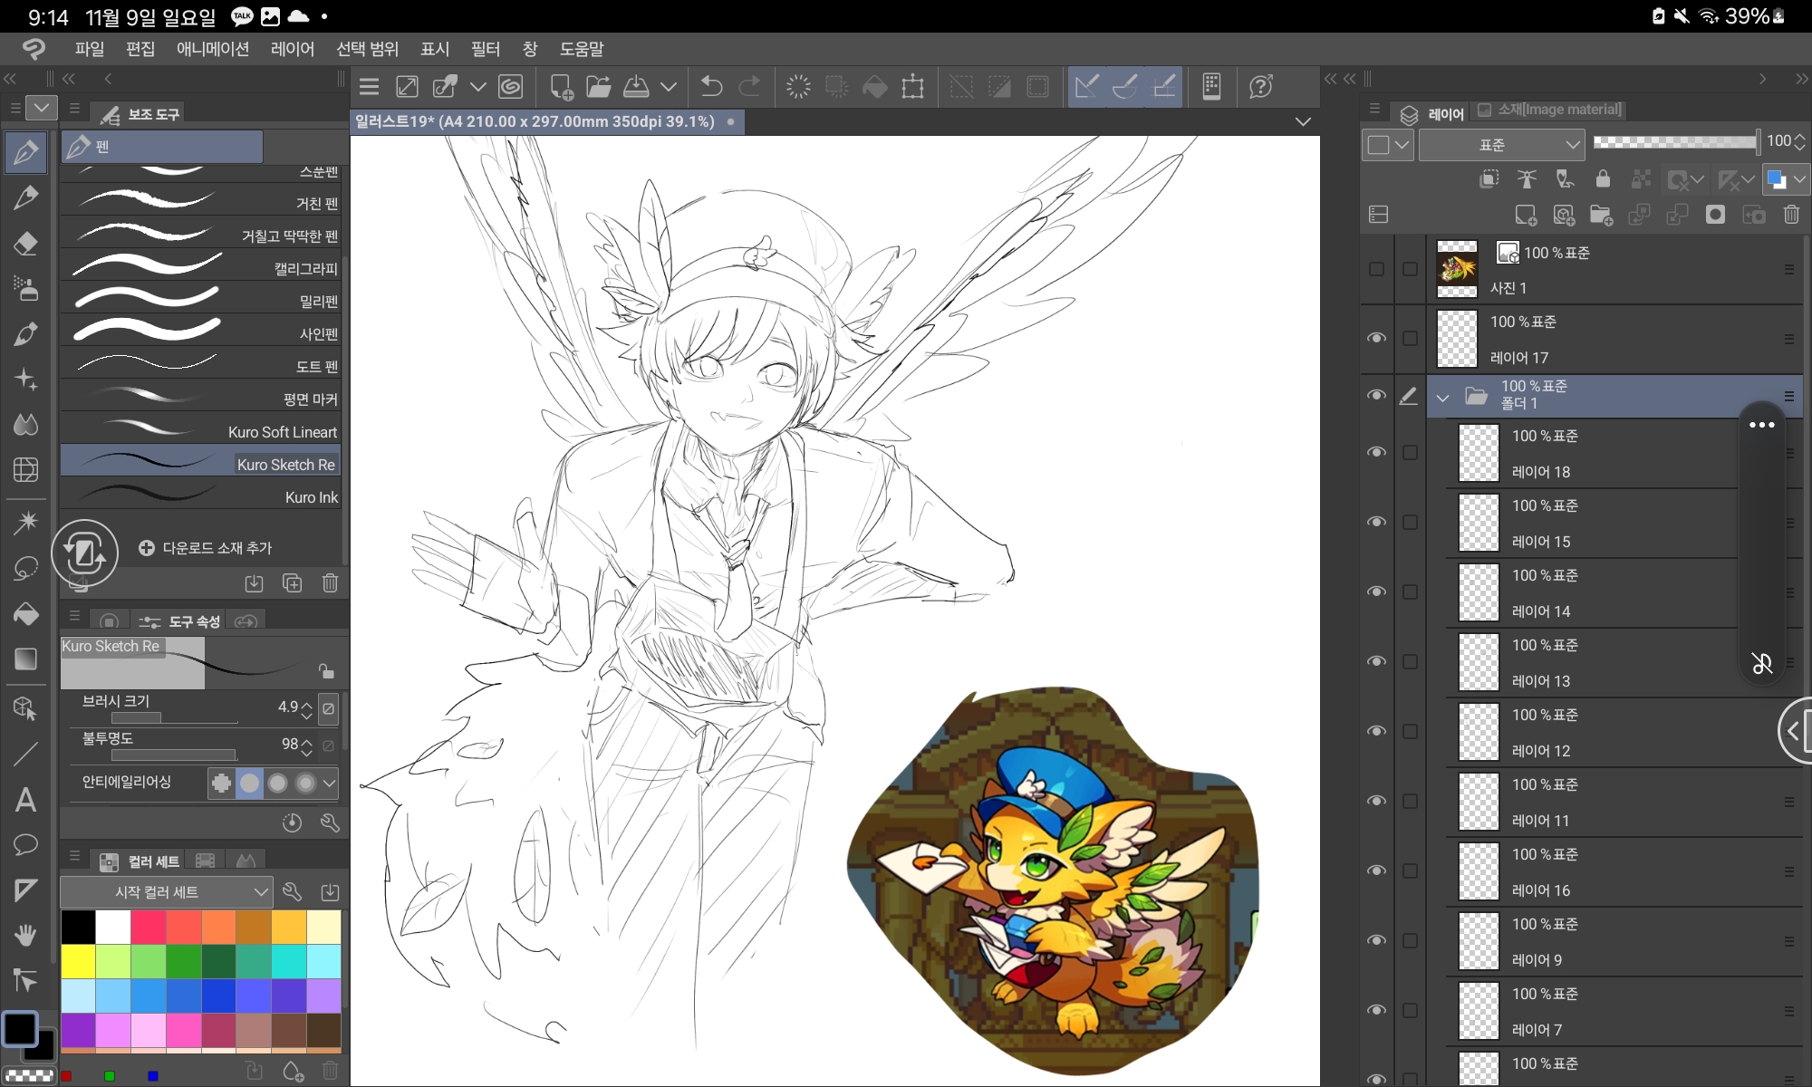Select the Kuro Ink brush preset

pyautogui.click(x=201, y=497)
